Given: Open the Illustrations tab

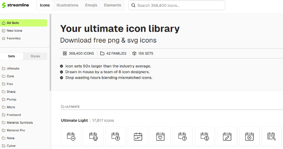Looking at the screenshot, I should 67,5.
